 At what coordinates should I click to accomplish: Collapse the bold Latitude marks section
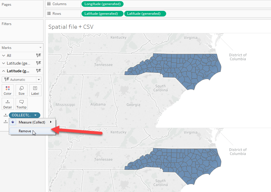point(3,71)
